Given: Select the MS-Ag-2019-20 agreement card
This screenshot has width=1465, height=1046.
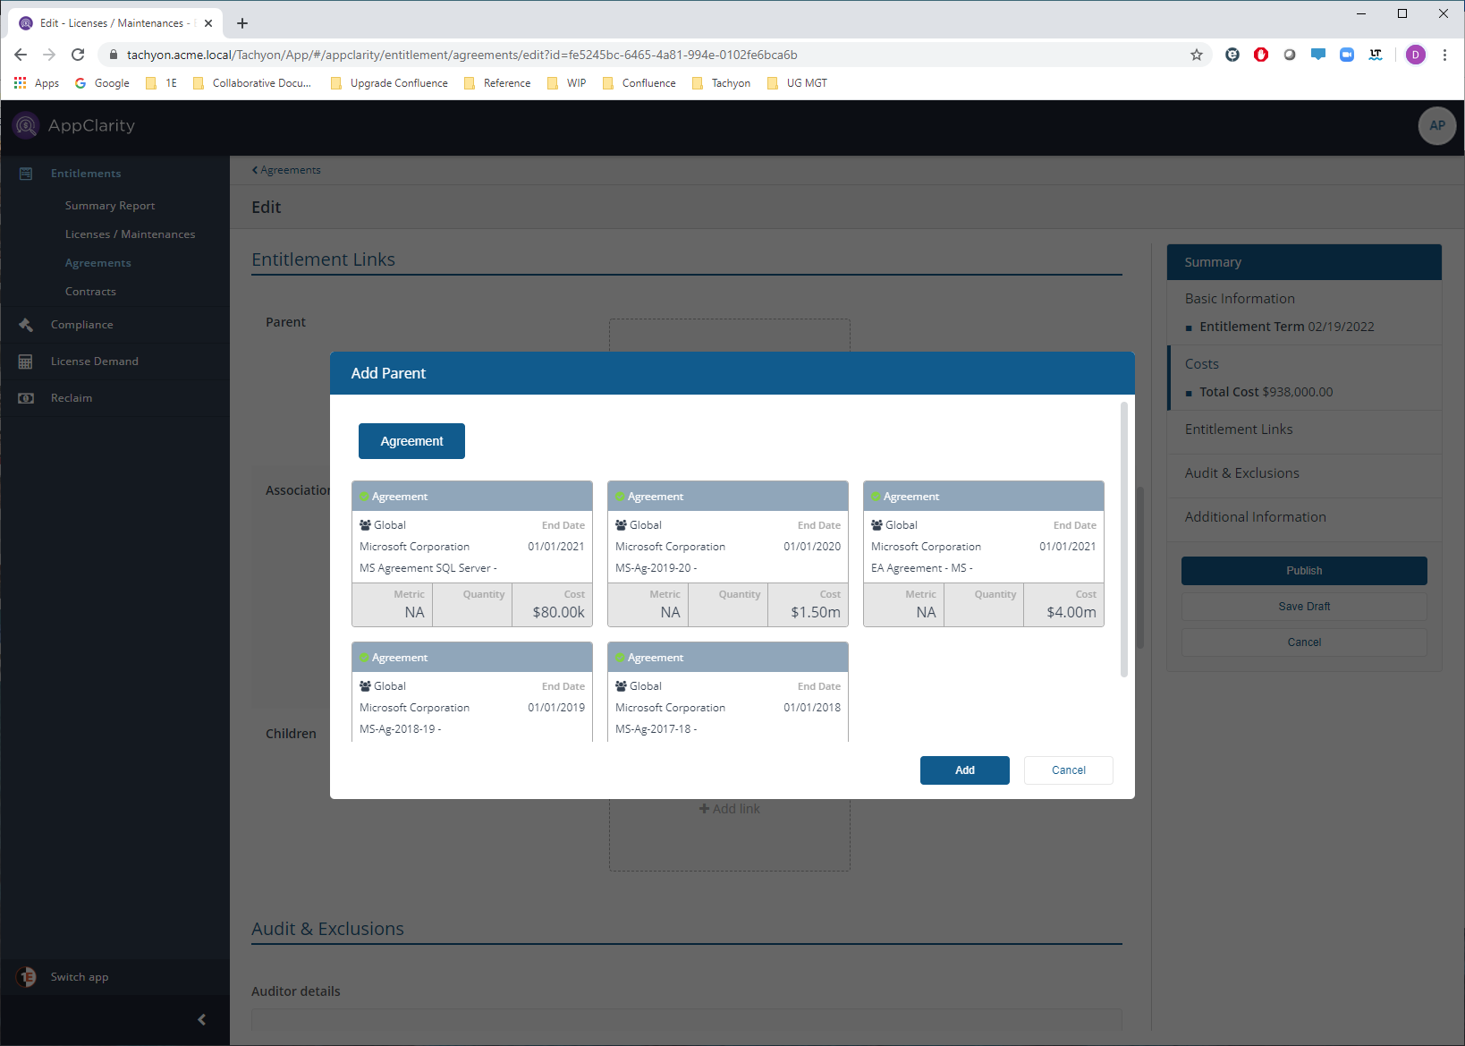Looking at the screenshot, I should (728, 554).
